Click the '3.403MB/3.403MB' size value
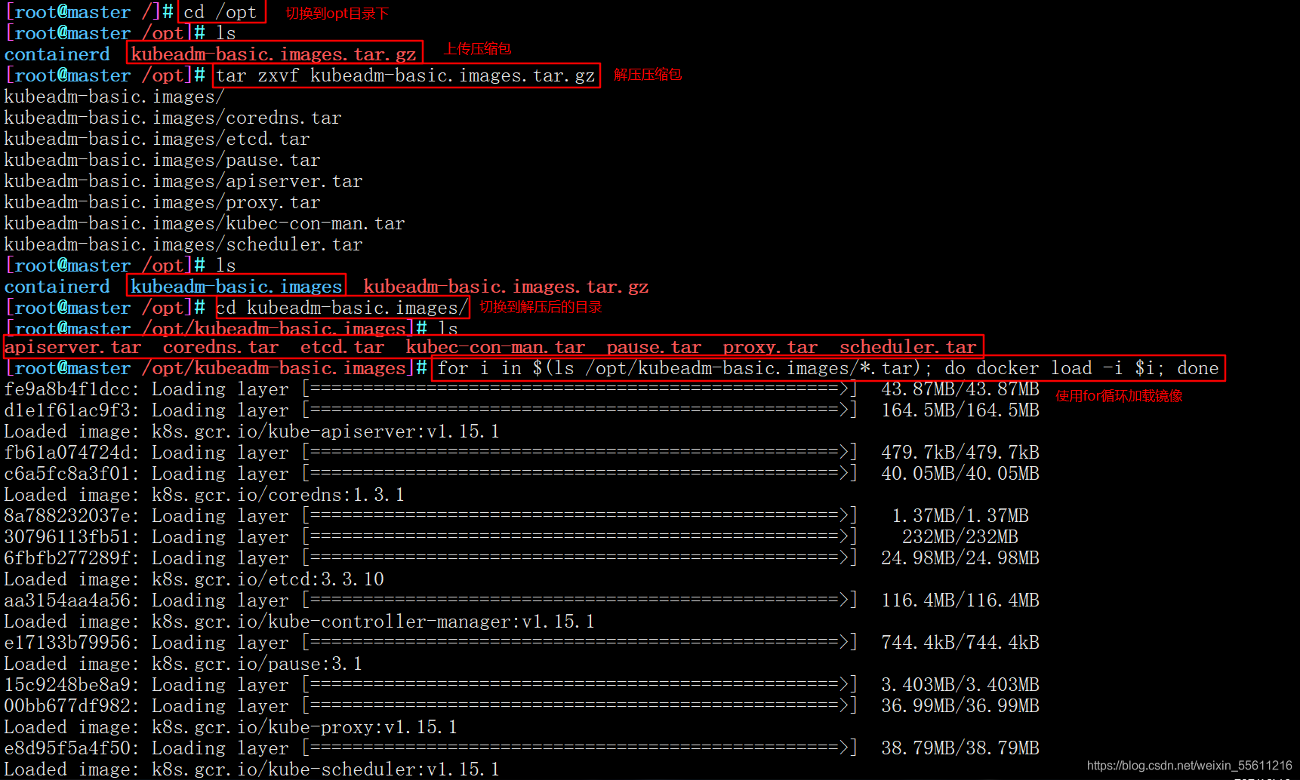The height and width of the screenshot is (780, 1300). (x=960, y=685)
